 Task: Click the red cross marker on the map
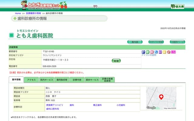click(x=161, y=97)
